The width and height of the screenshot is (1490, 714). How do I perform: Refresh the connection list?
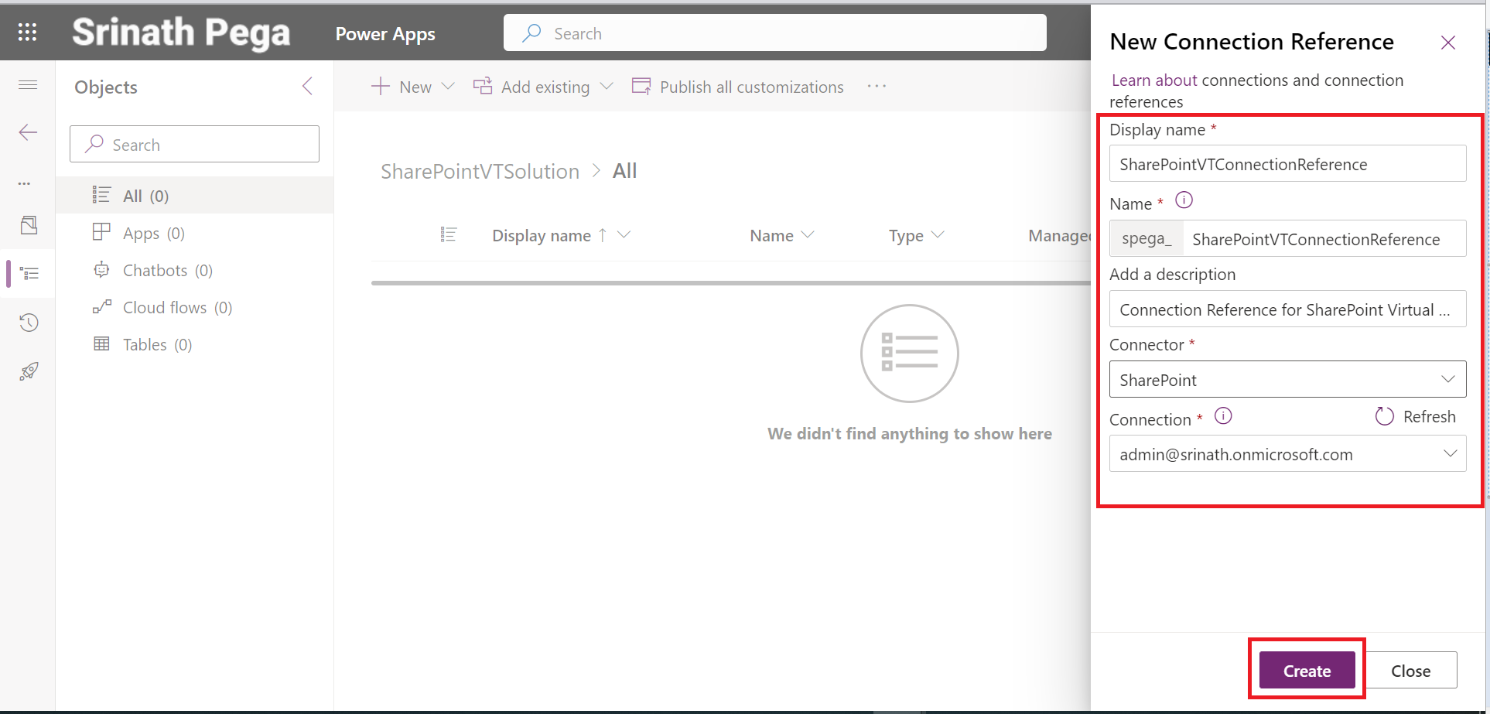point(1415,417)
